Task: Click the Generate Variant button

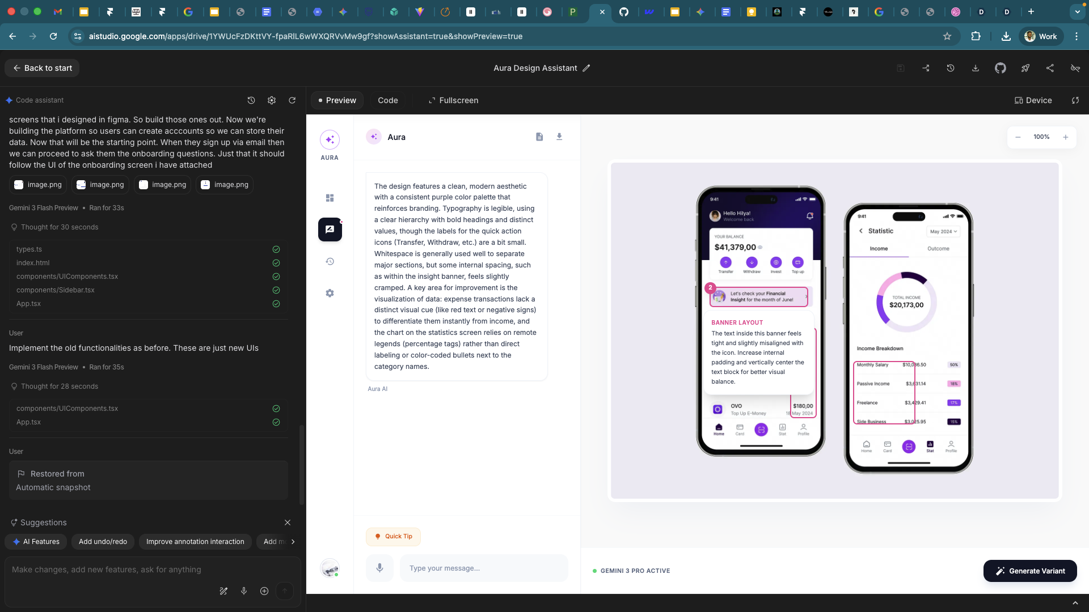Action: click(1030, 571)
